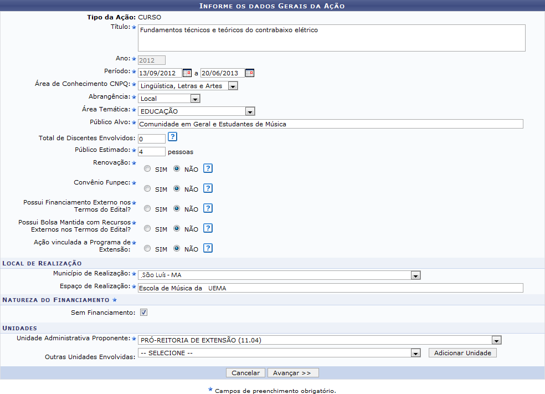
Task: Click help icon for Renovação
Action: [208, 168]
